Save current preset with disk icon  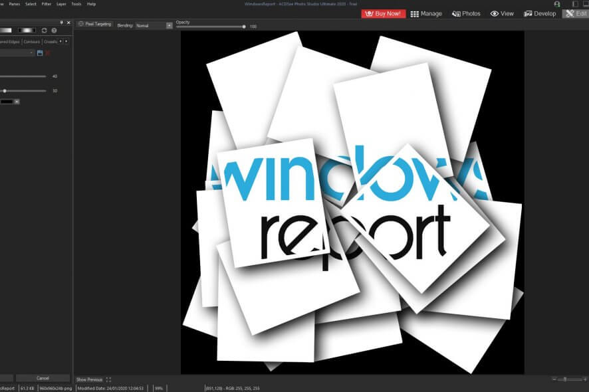pyautogui.click(x=40, y=53)
